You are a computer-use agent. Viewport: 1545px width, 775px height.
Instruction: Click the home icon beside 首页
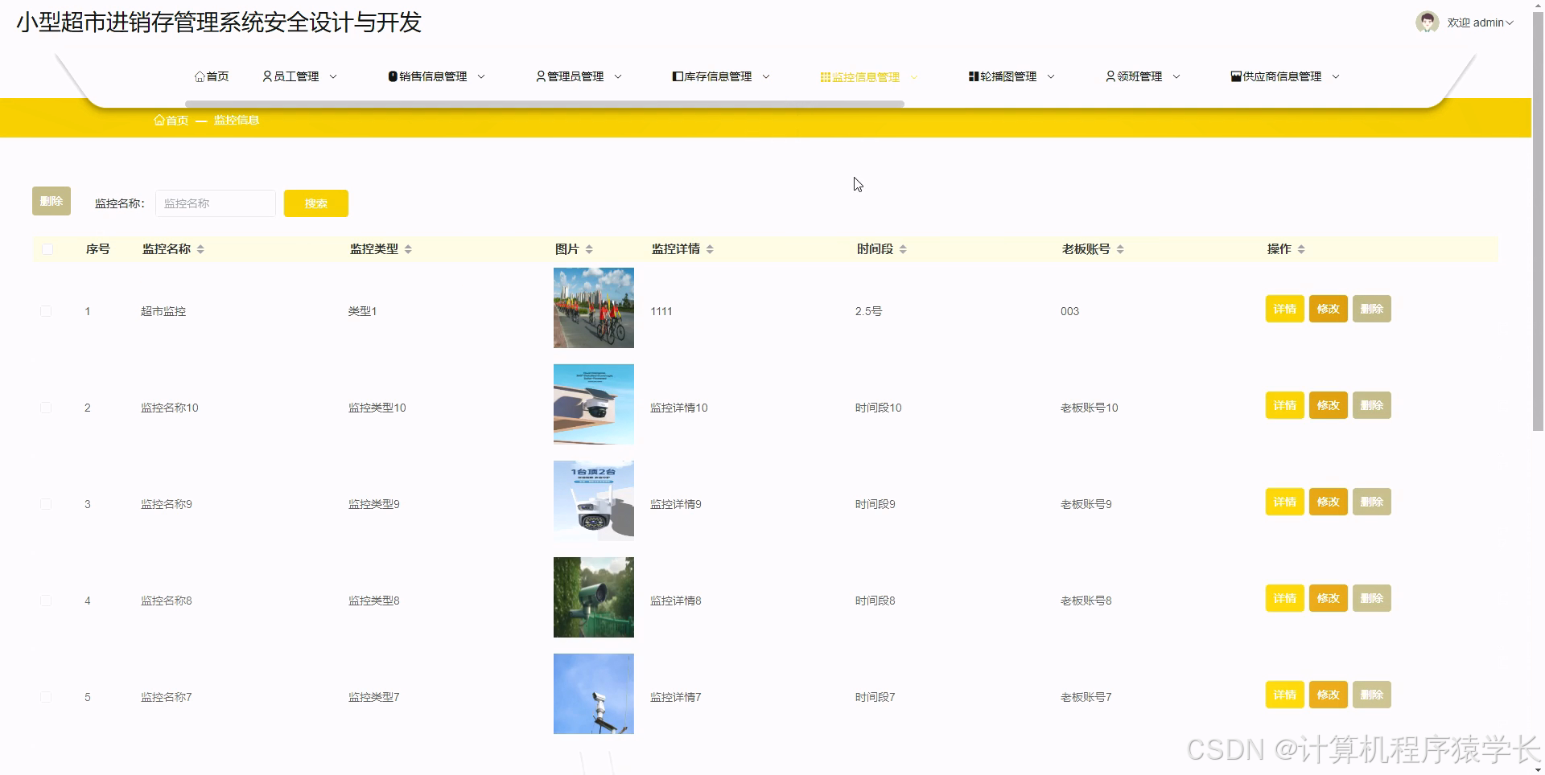[x=200, y=76]
